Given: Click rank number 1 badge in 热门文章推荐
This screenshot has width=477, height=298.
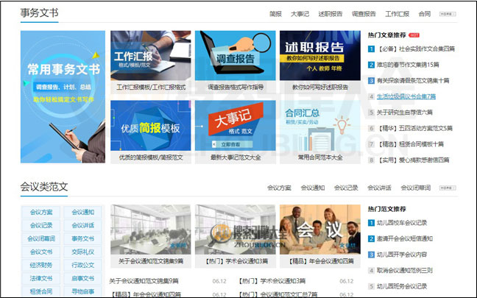Looking at the screenshot, I should (x=372, y=49).
